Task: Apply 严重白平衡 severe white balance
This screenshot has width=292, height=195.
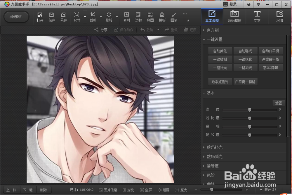Action: click(271, 59)
